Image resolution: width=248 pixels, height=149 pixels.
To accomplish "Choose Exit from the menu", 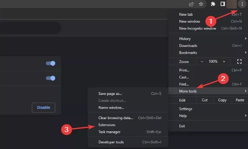I will tap(208, 126).
